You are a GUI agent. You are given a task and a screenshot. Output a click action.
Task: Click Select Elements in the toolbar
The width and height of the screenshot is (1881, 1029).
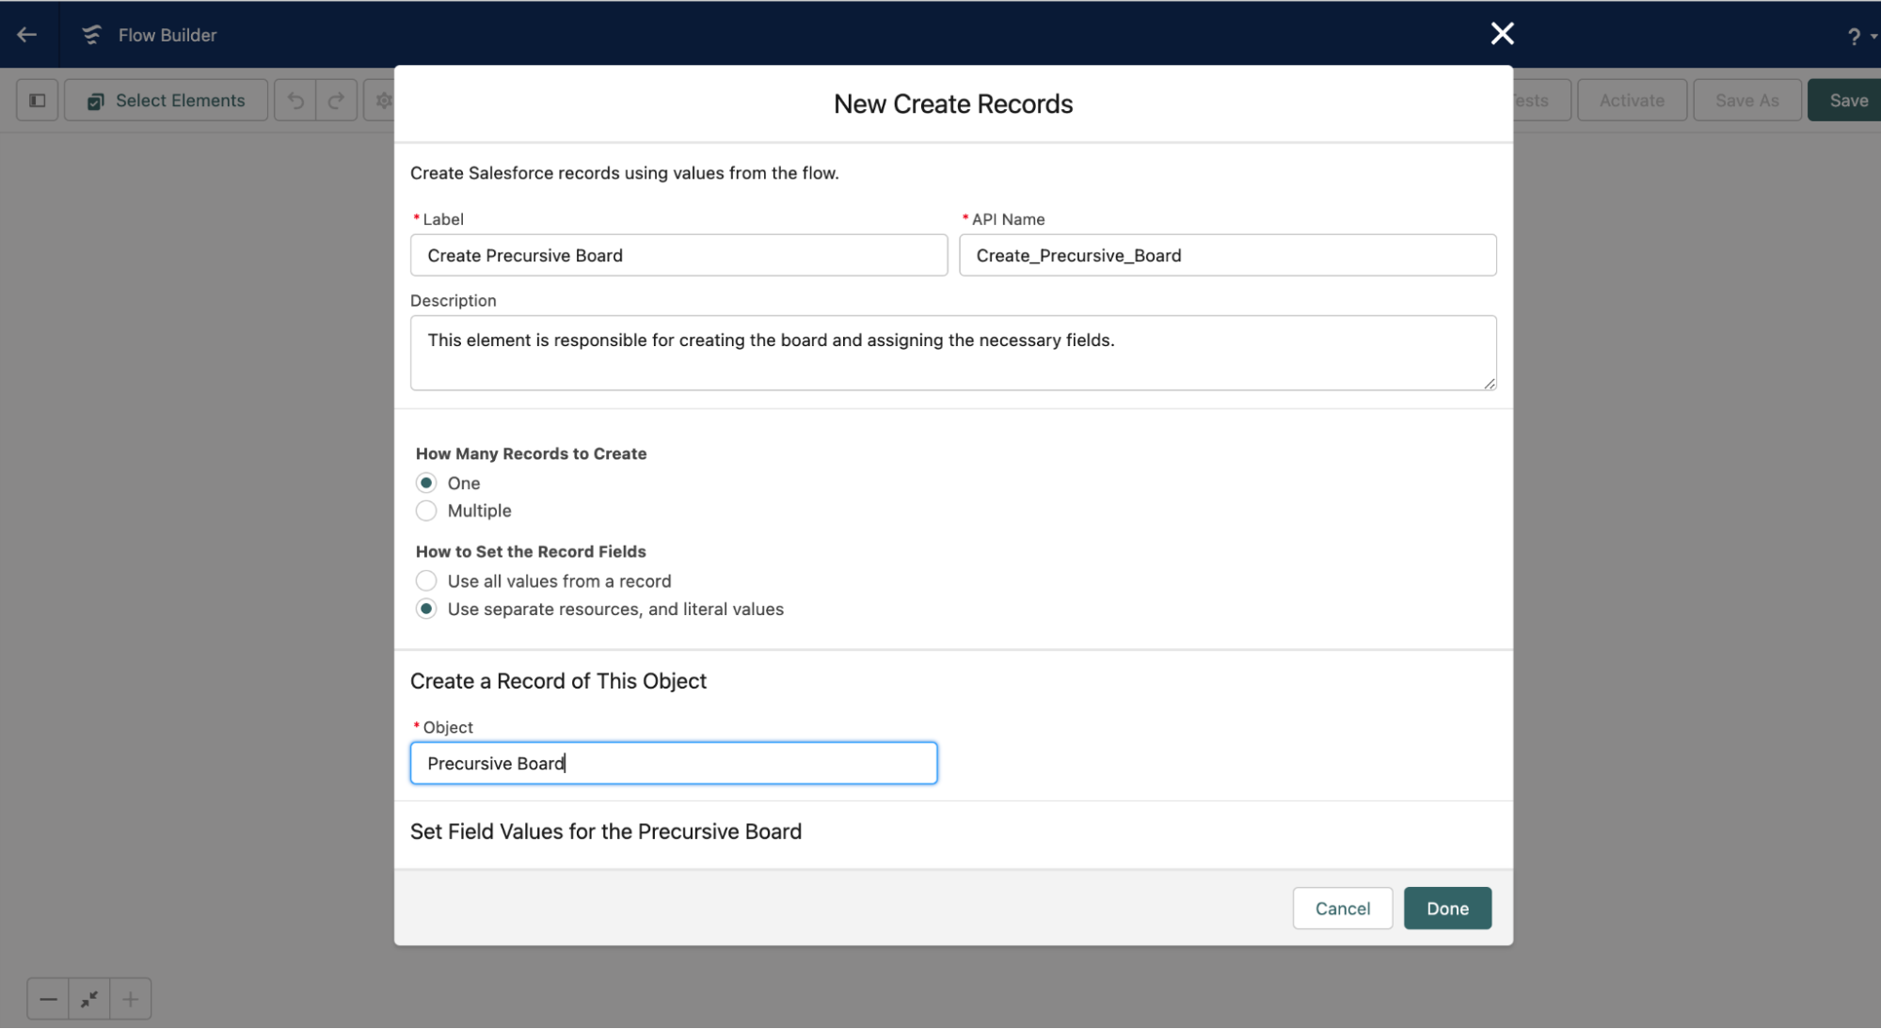166,100
